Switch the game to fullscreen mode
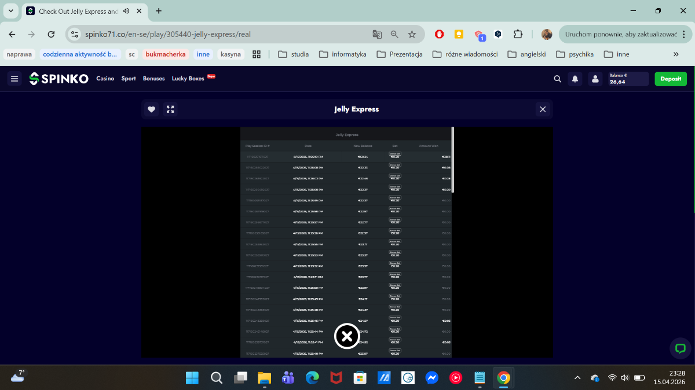This screenshot has width=695, height=390. click(x=170, y=109)
